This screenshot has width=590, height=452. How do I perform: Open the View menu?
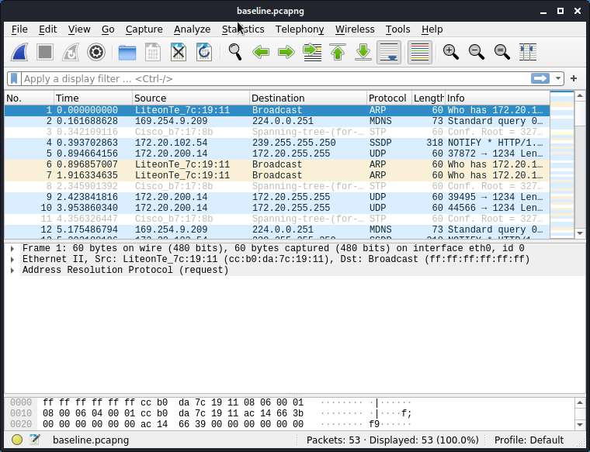79,29
